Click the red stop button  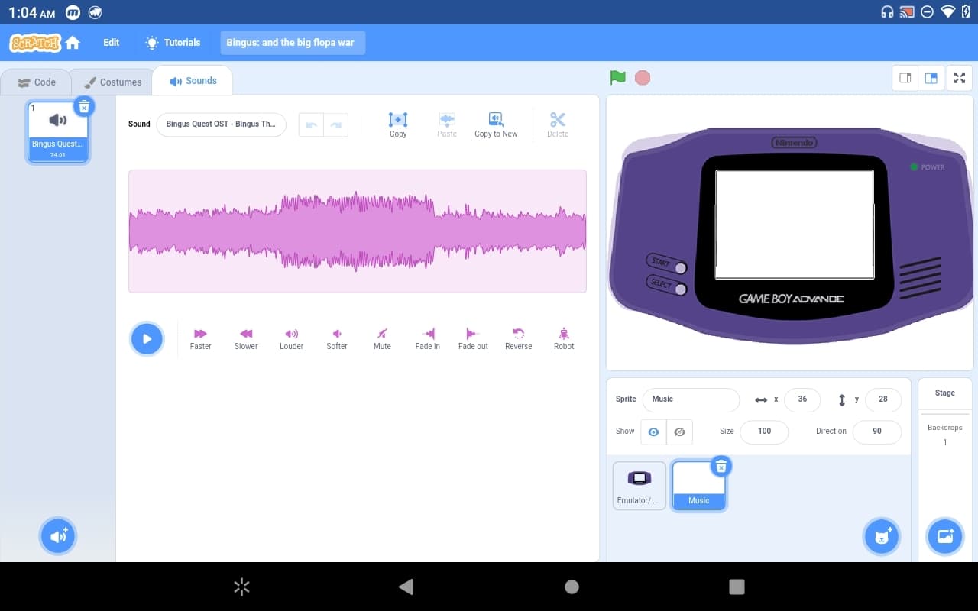[643, 77]
